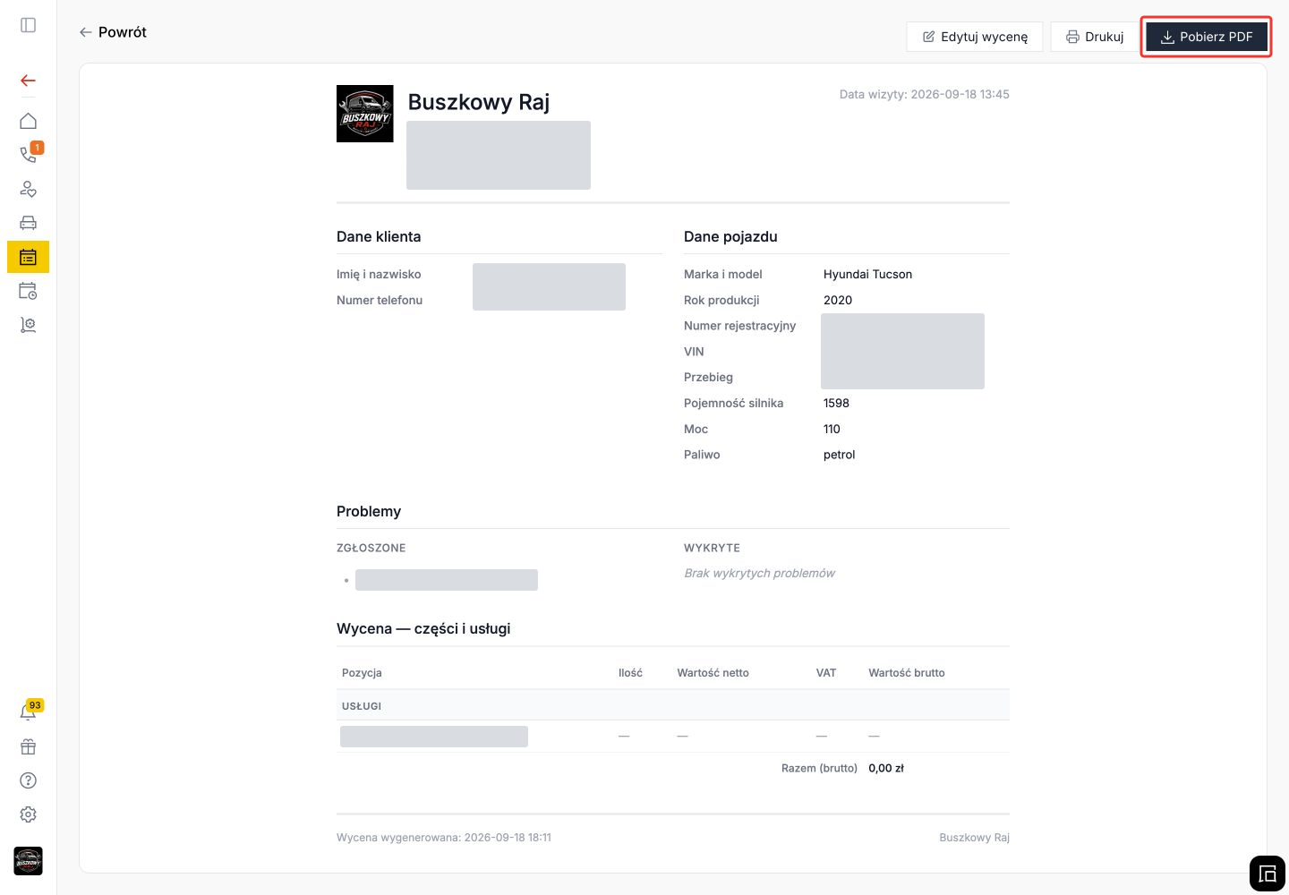Click the Buszkowy Raj heading
1289x895 pixels.
[x=479, y=102]
